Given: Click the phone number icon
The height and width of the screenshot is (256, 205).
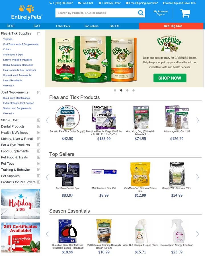Looking at the screenshot, I should point(51,3).
